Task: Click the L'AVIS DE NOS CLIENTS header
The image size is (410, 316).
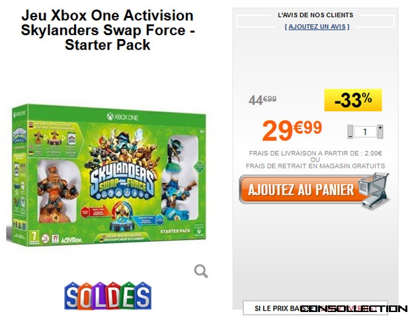Action: (x=315, y=15)
